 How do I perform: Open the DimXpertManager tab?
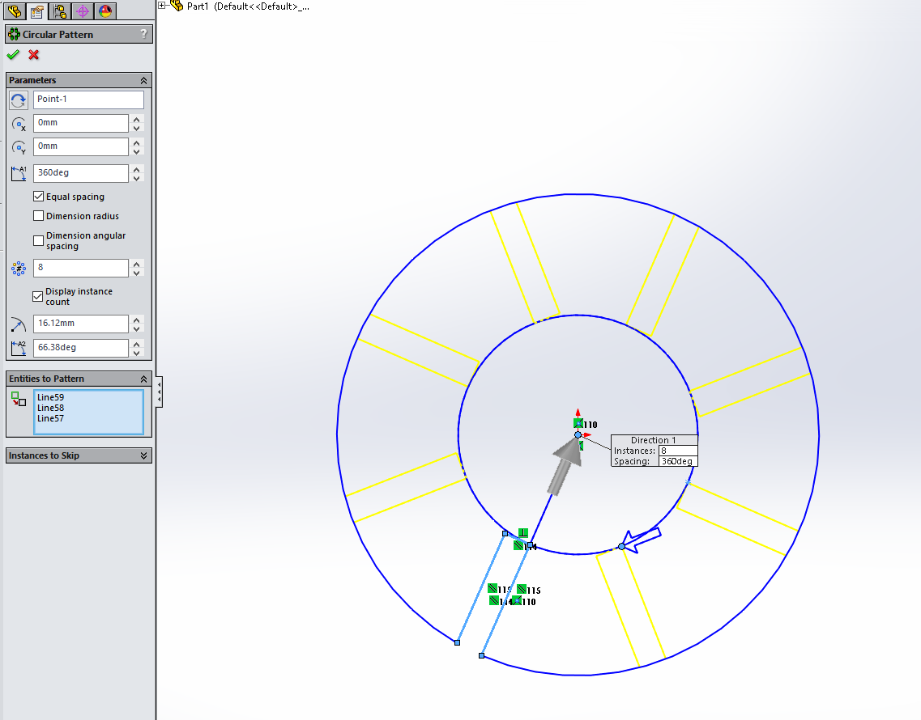83,11
